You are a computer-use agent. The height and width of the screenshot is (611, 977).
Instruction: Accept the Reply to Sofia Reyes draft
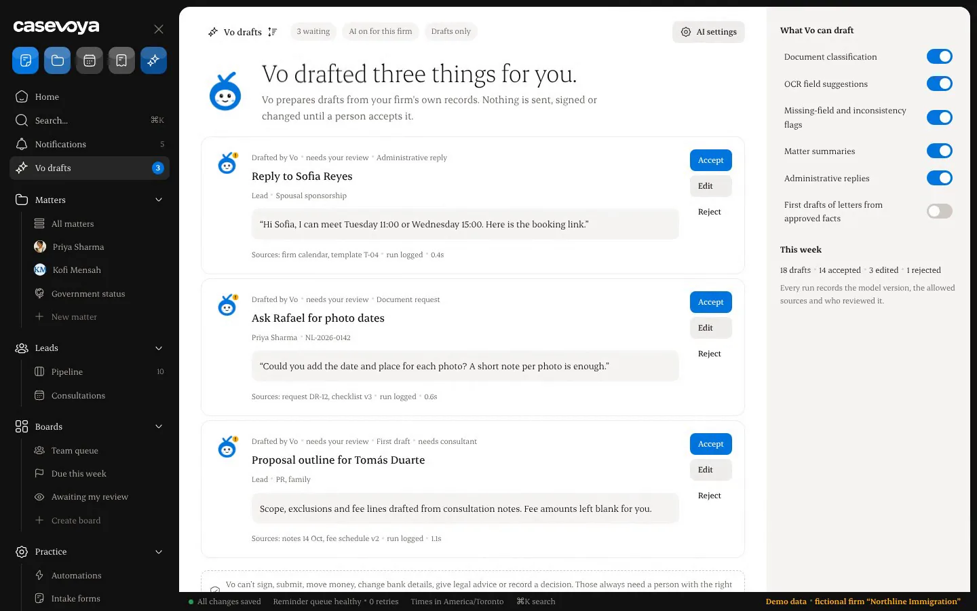(710, 160)
